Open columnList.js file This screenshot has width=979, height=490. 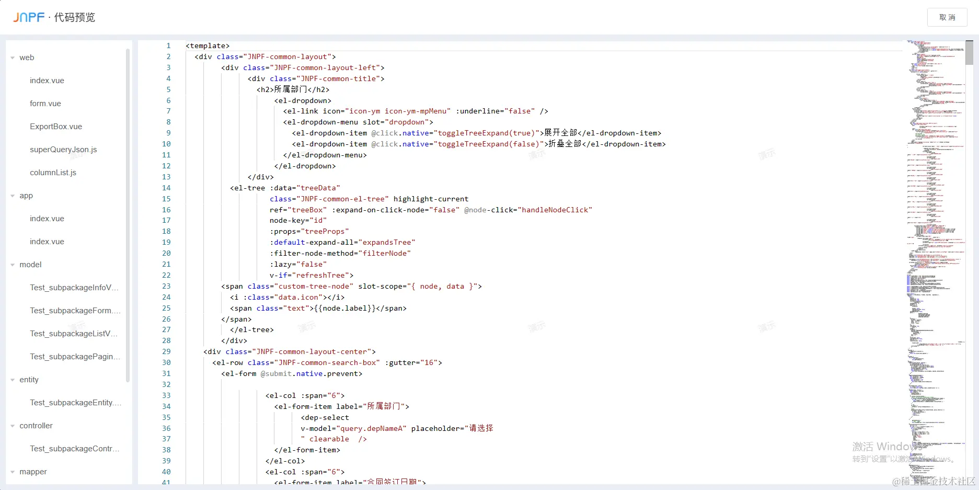pos(53,173)
